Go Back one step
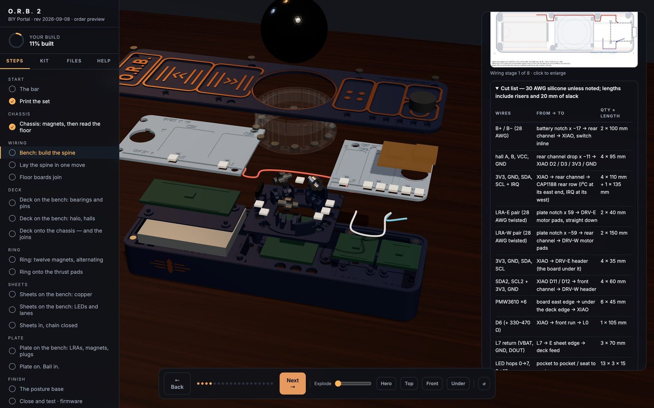Image resolution: width=654 pixels, height=408 pixels. [177, 384]
